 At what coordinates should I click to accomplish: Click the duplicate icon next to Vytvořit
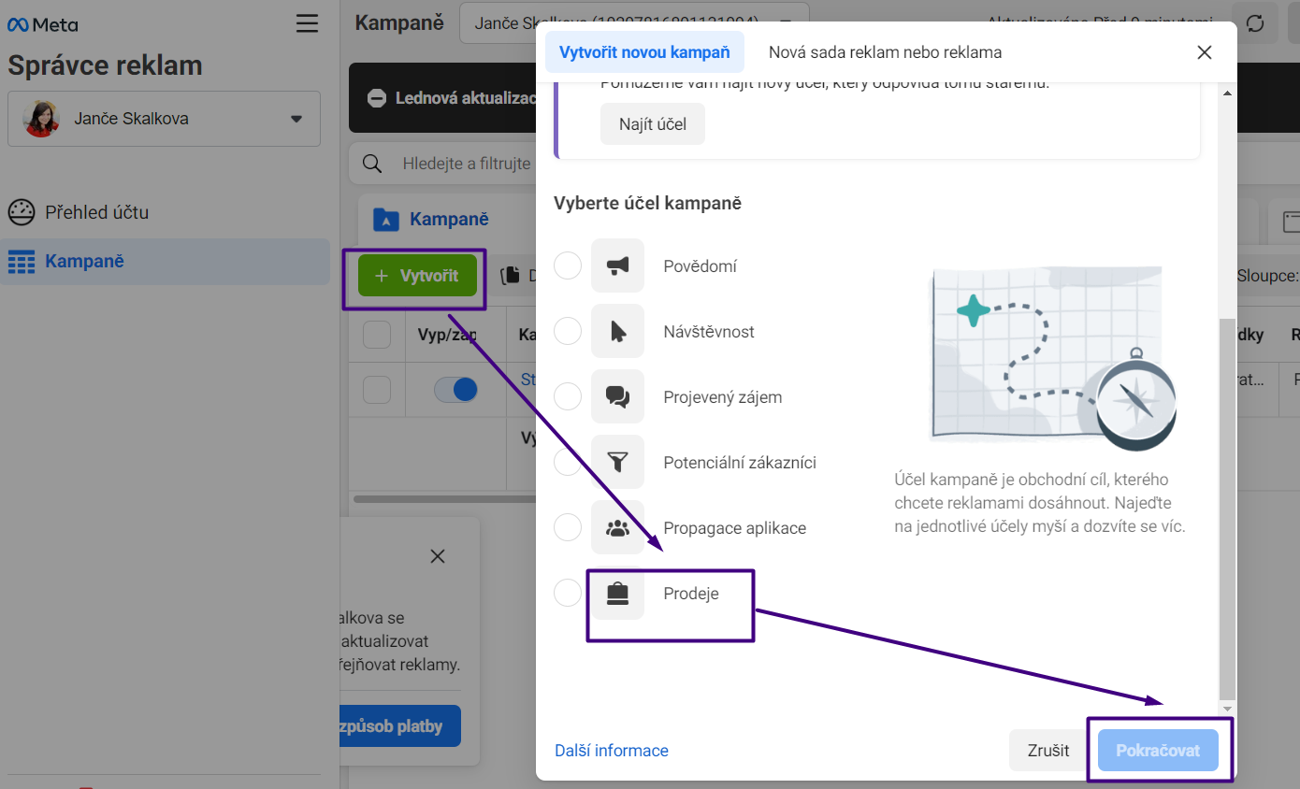(510, 276)
